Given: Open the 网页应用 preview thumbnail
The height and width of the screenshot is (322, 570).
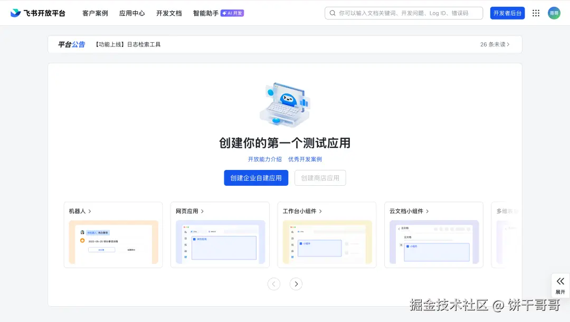Looking at the screenshot, I should point(220,242).
